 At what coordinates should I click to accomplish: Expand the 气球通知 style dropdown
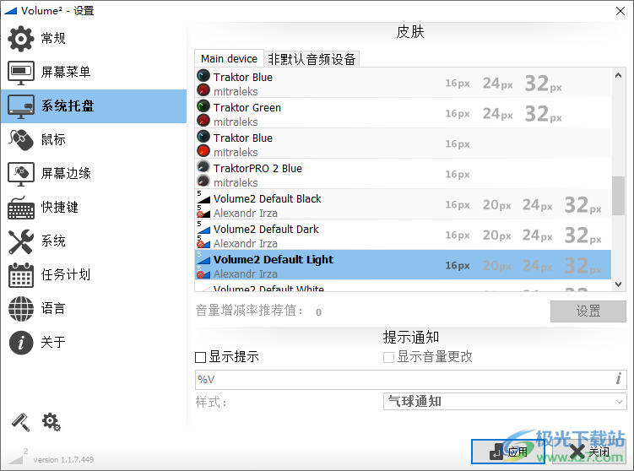pos(504,402)
